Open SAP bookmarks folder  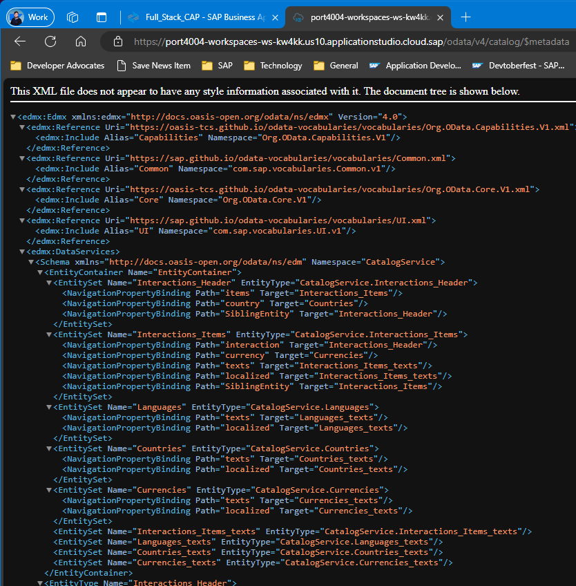[217, 66]
